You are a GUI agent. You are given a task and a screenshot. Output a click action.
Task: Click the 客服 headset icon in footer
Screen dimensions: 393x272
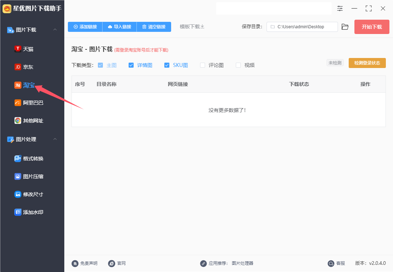point(331,263)
